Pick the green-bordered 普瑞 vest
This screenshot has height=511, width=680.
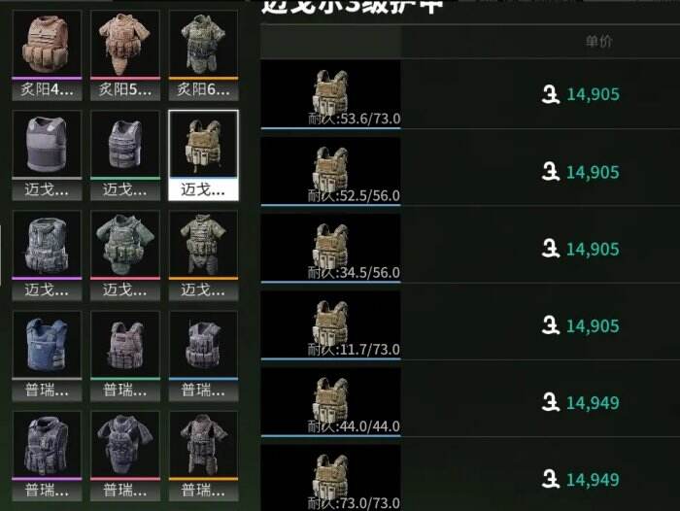coord(125,357)
